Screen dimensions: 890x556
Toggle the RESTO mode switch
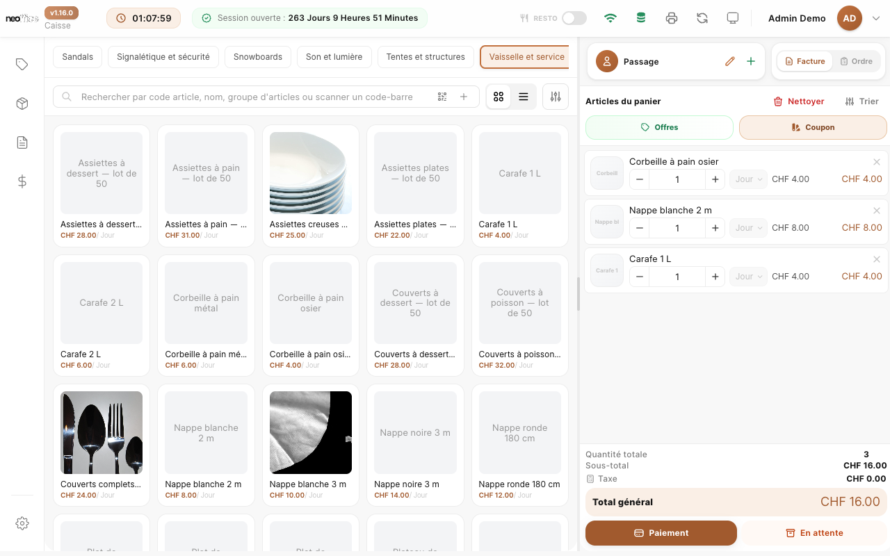(574, 18)
